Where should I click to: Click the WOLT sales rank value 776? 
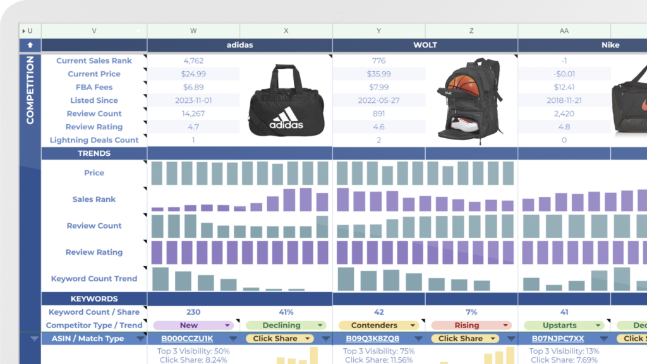pyautogui.click(x=378, y=61)
